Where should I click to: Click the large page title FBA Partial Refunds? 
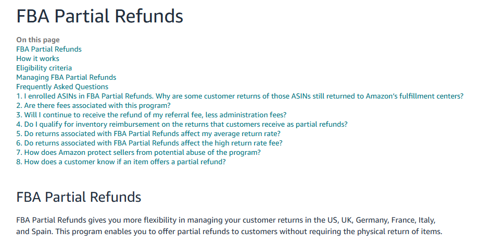[99, 16]
